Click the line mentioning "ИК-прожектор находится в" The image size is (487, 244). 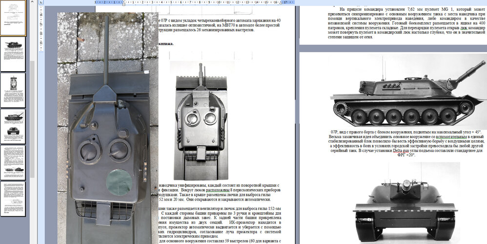click(220, 223)
